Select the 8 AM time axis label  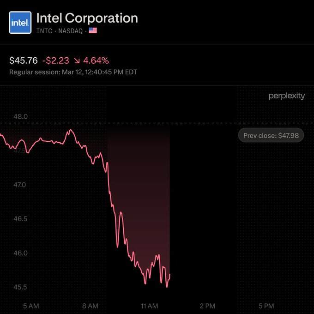coord(90,306)
